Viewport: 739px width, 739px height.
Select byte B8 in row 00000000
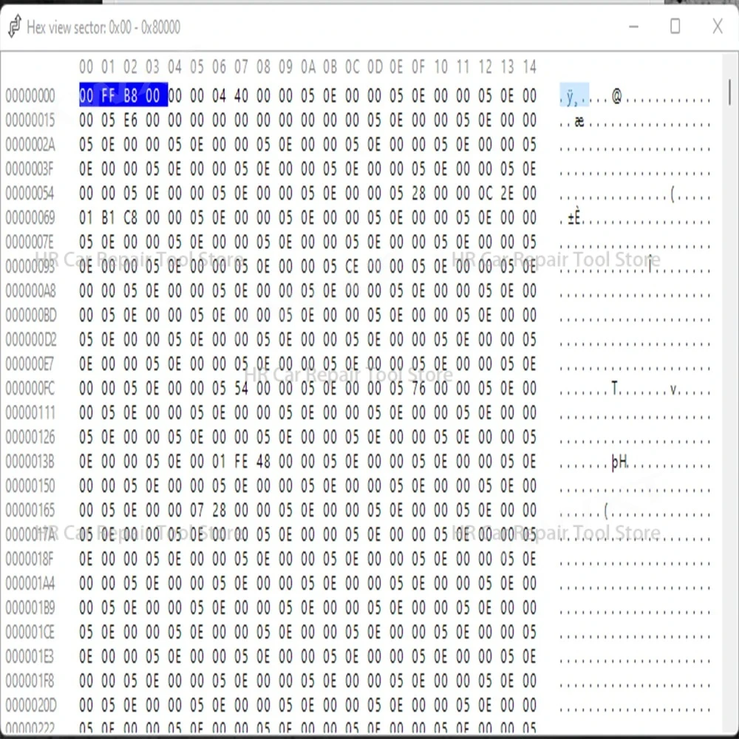pyautogui.click(x=131, y=95)
